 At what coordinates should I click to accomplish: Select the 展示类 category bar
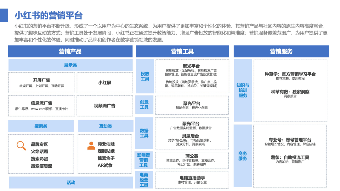point(71,65)
